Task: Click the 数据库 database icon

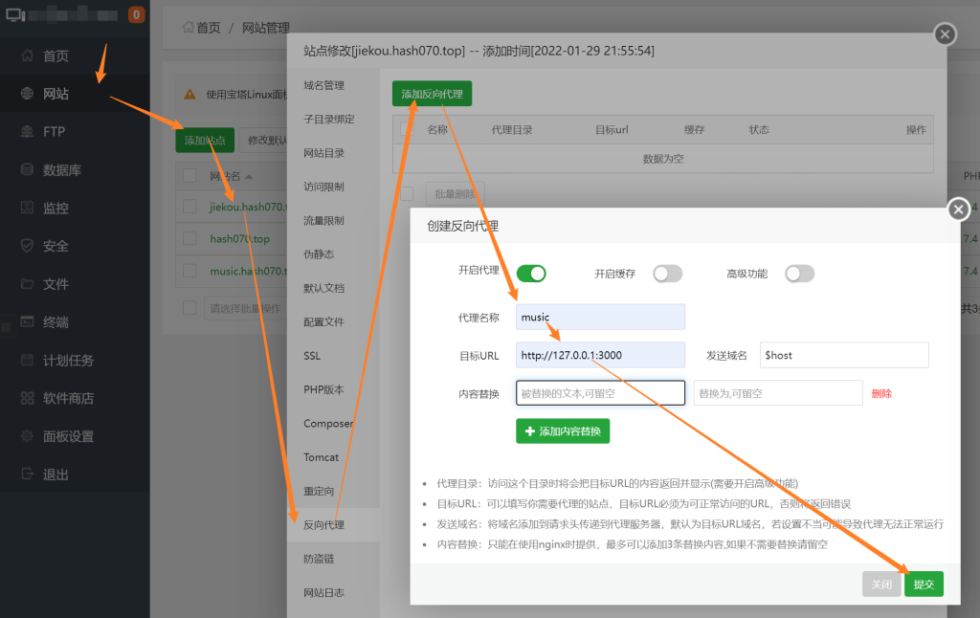Action: click(x=27, y=169)
